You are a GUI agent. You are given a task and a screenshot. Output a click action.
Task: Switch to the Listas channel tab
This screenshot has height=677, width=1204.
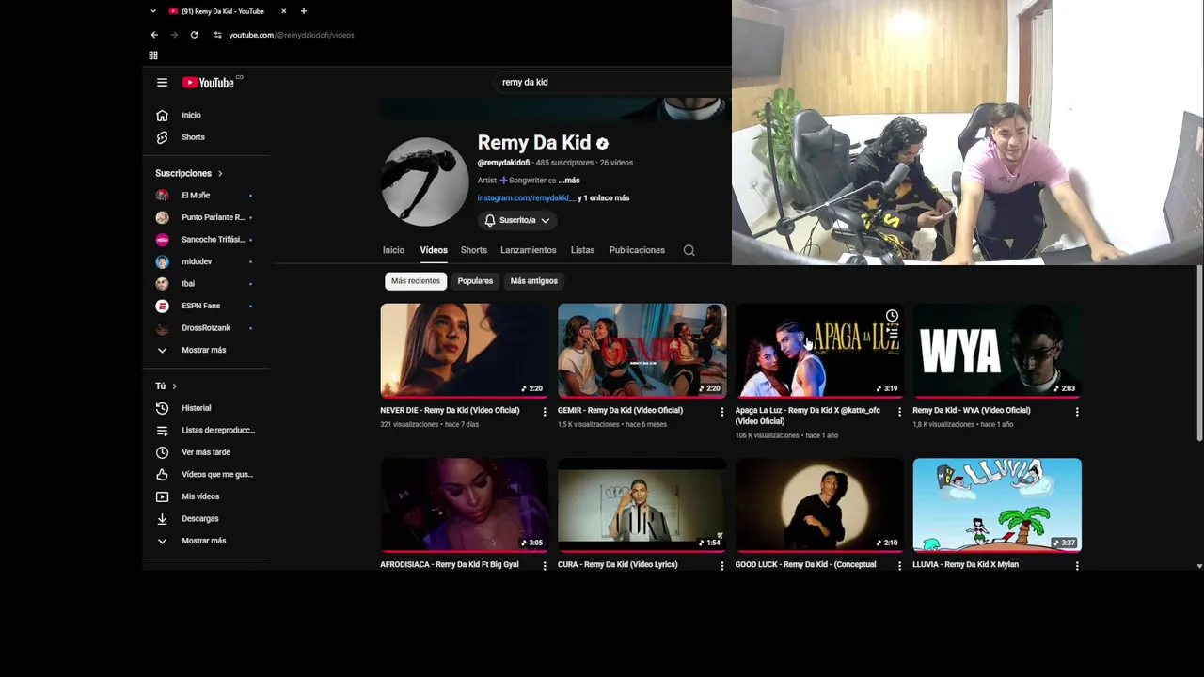(582, 250)
